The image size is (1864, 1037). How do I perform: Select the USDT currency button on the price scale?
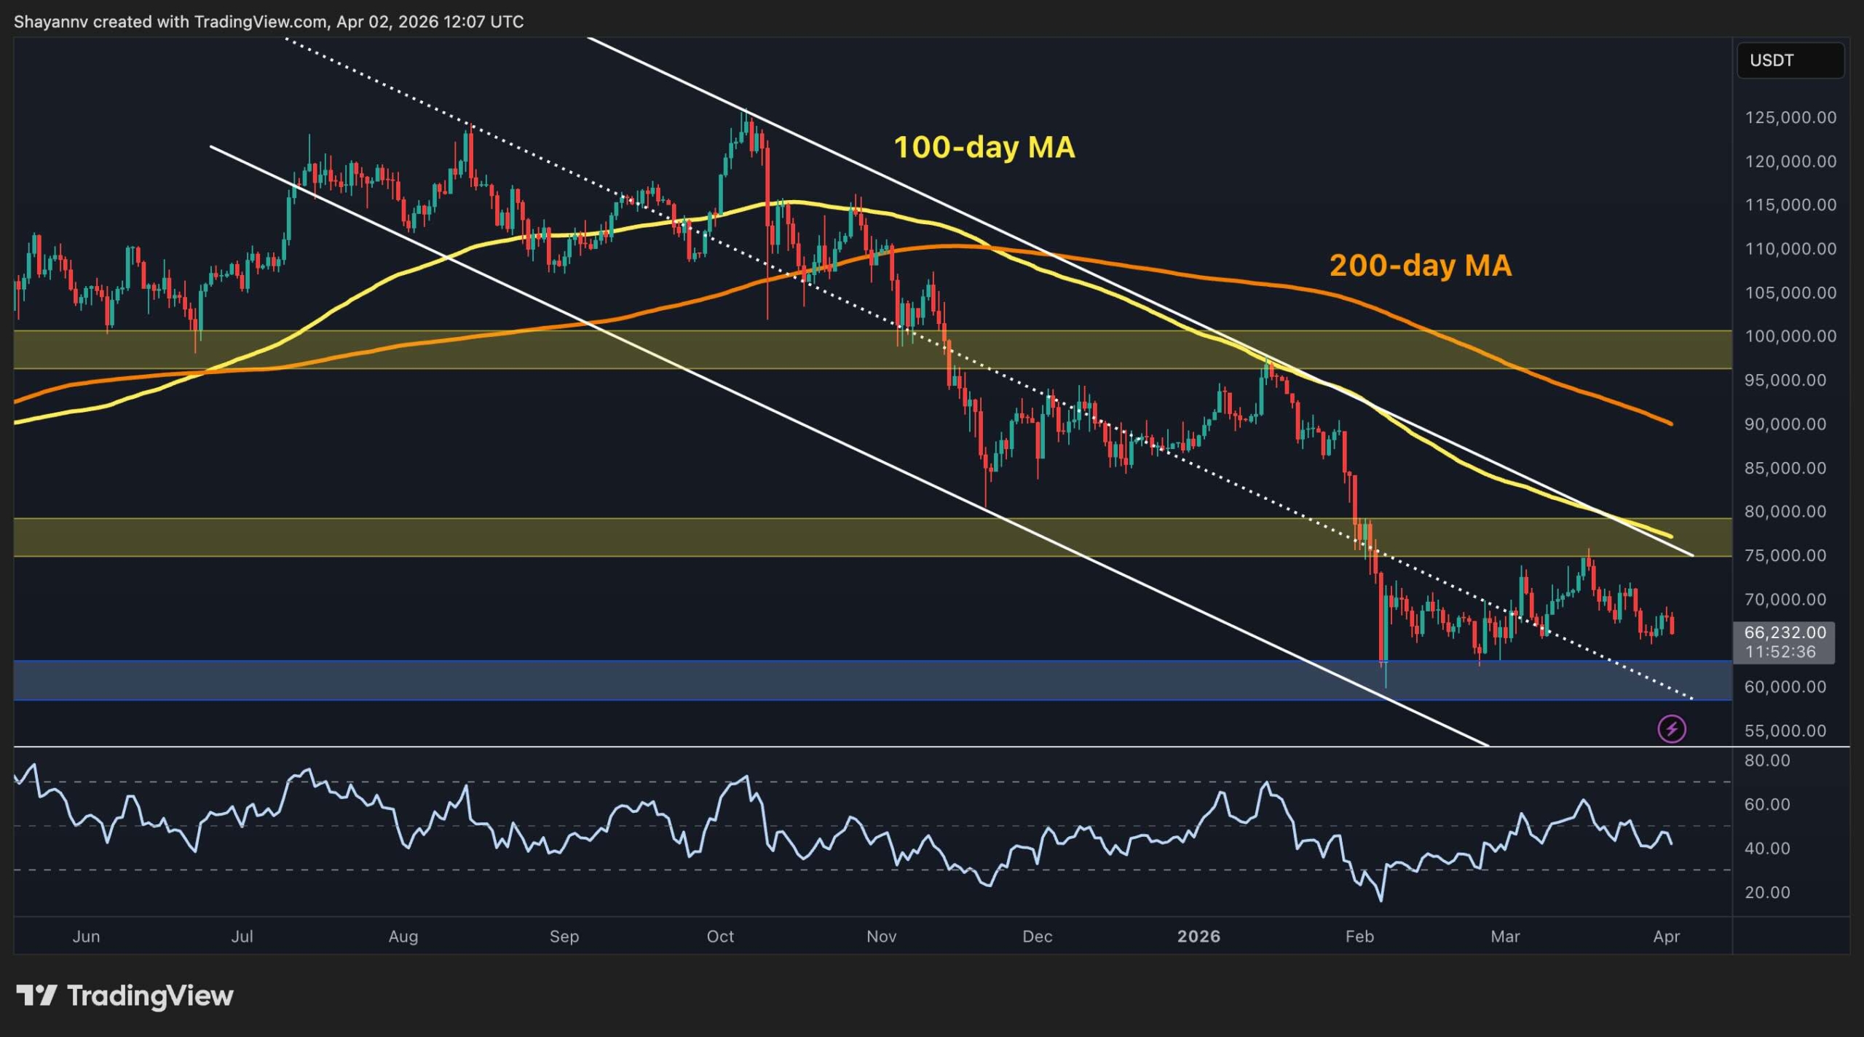pyautogui.click(x=1790, y=61)
